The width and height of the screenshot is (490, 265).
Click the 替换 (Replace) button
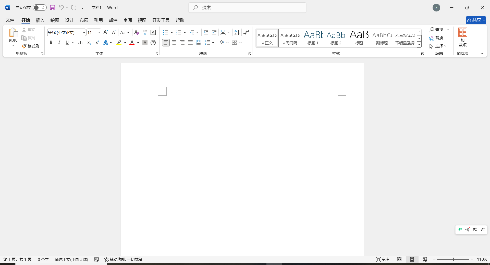436,38
